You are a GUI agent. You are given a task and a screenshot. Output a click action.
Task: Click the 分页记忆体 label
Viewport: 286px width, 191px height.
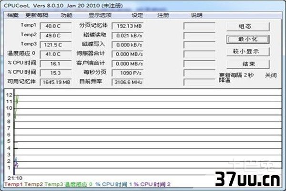tap(93, 25)
